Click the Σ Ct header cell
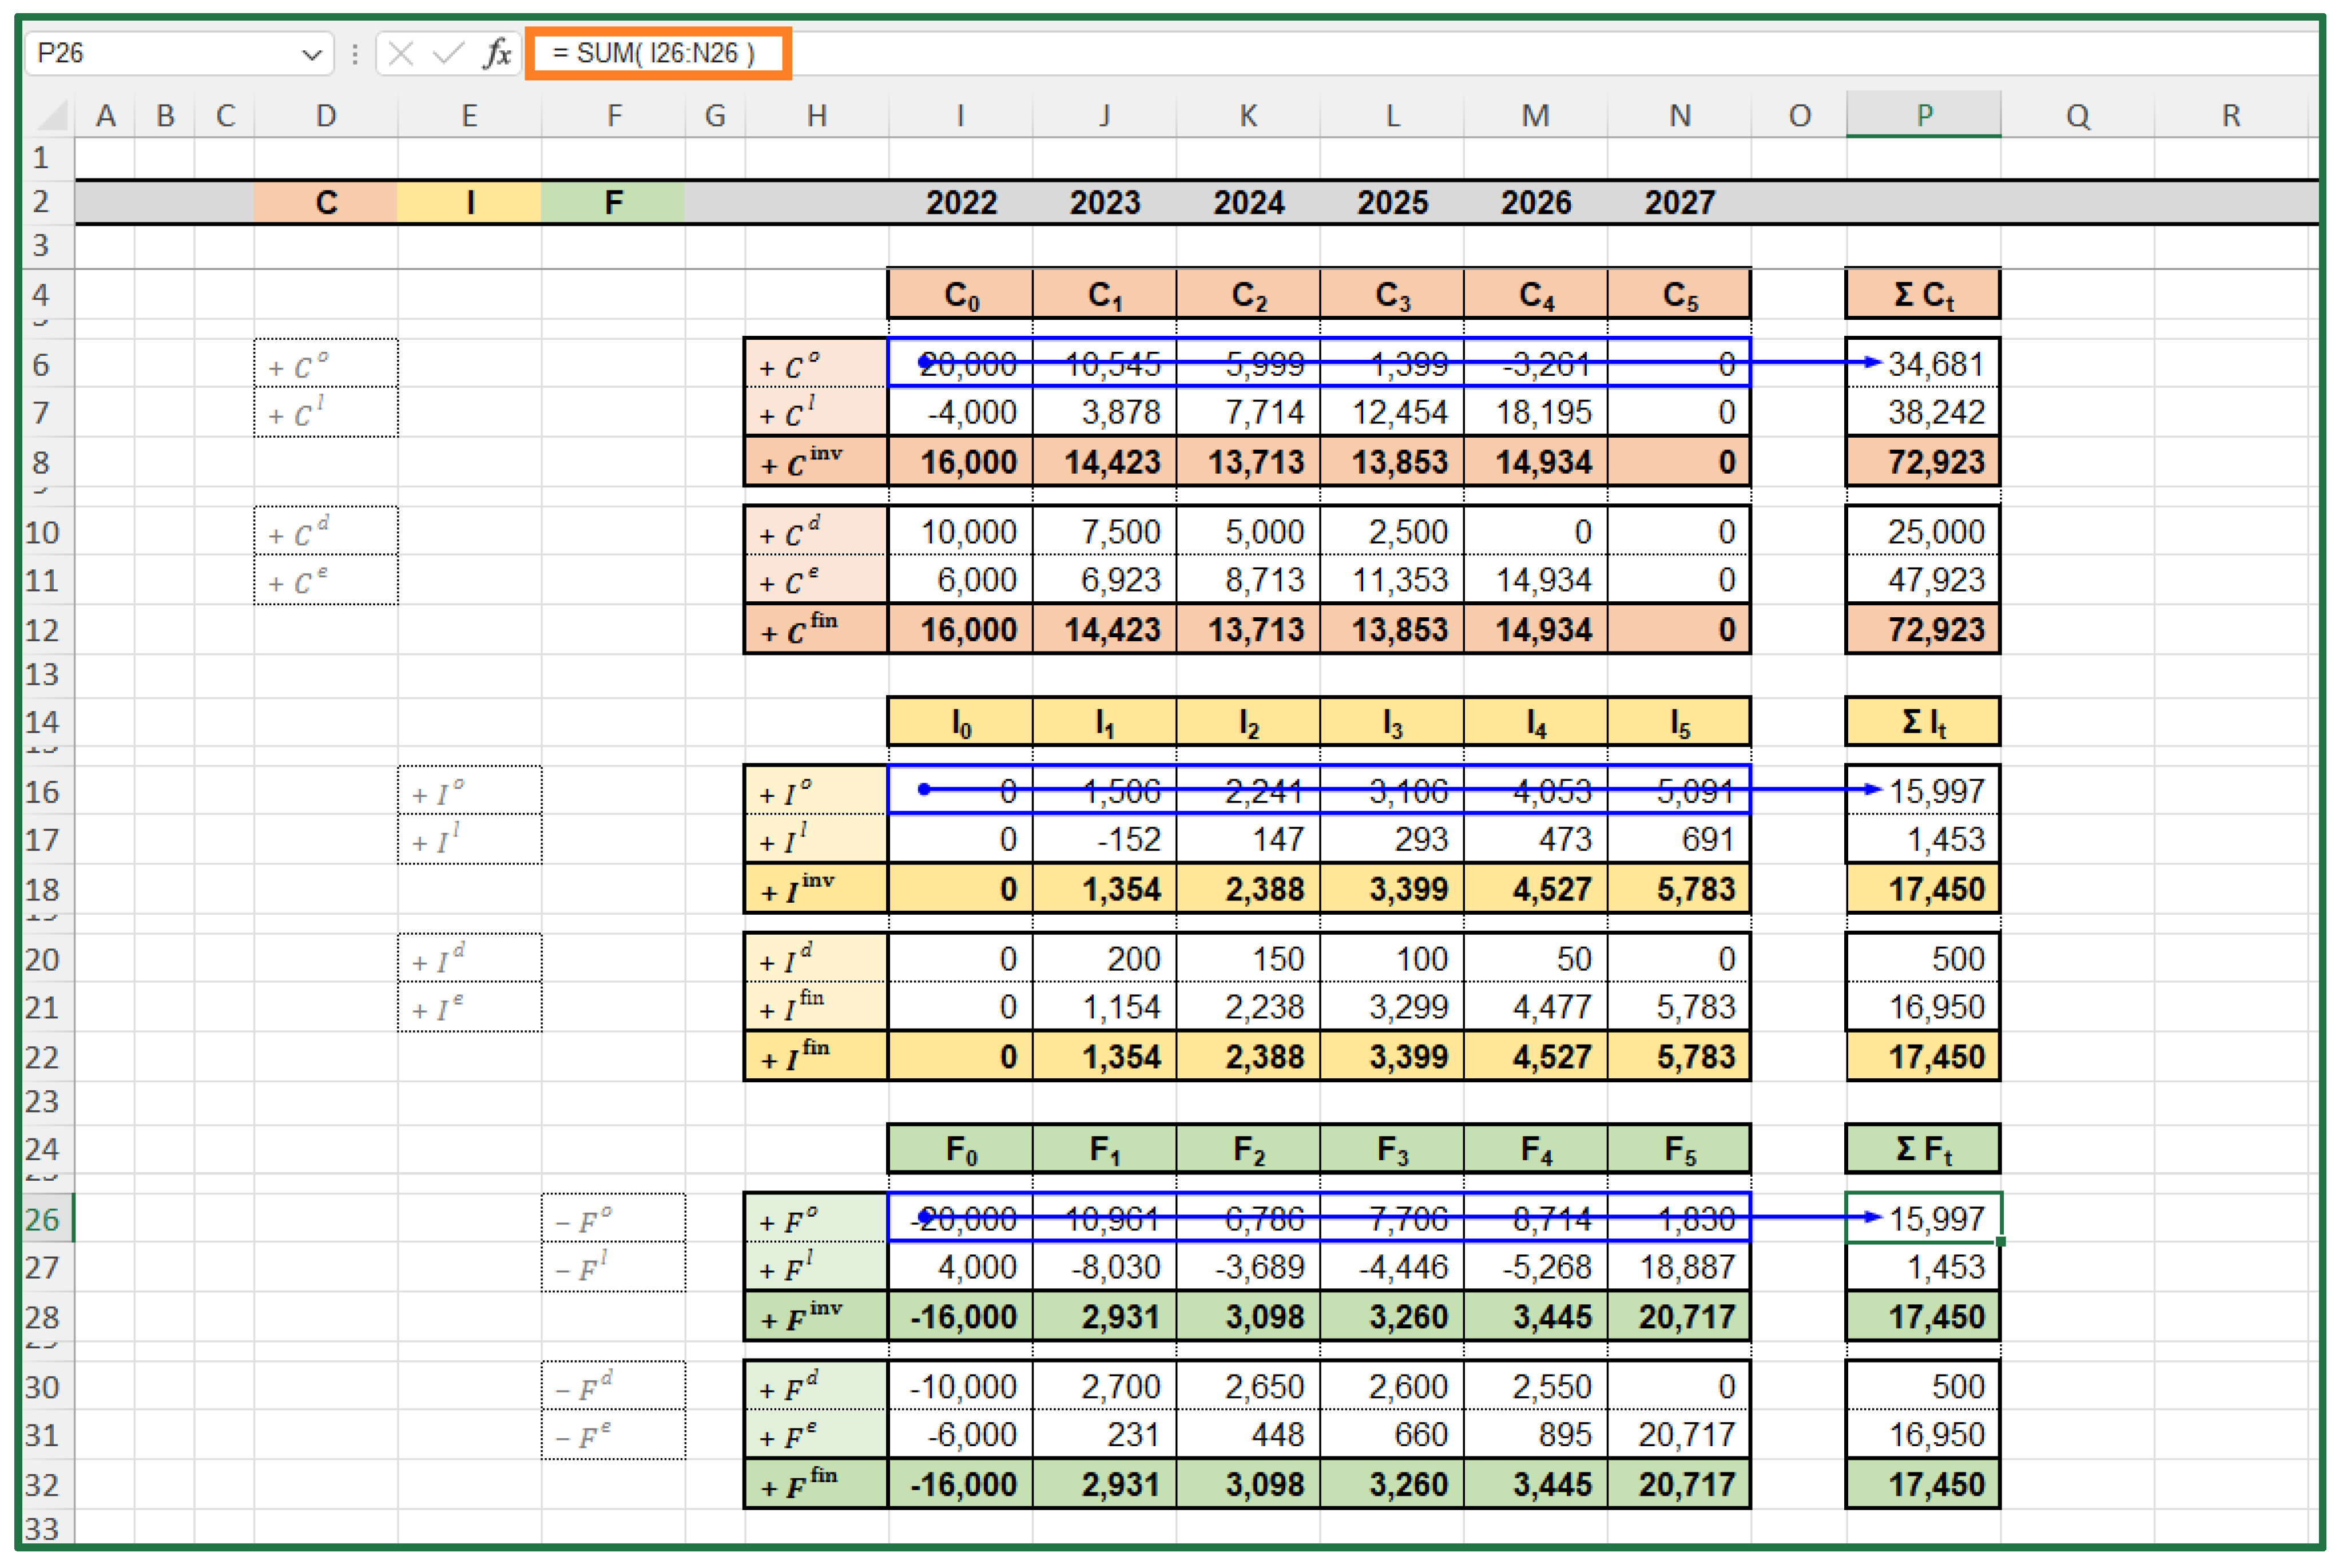2339x1568 pixels. 1923,295
